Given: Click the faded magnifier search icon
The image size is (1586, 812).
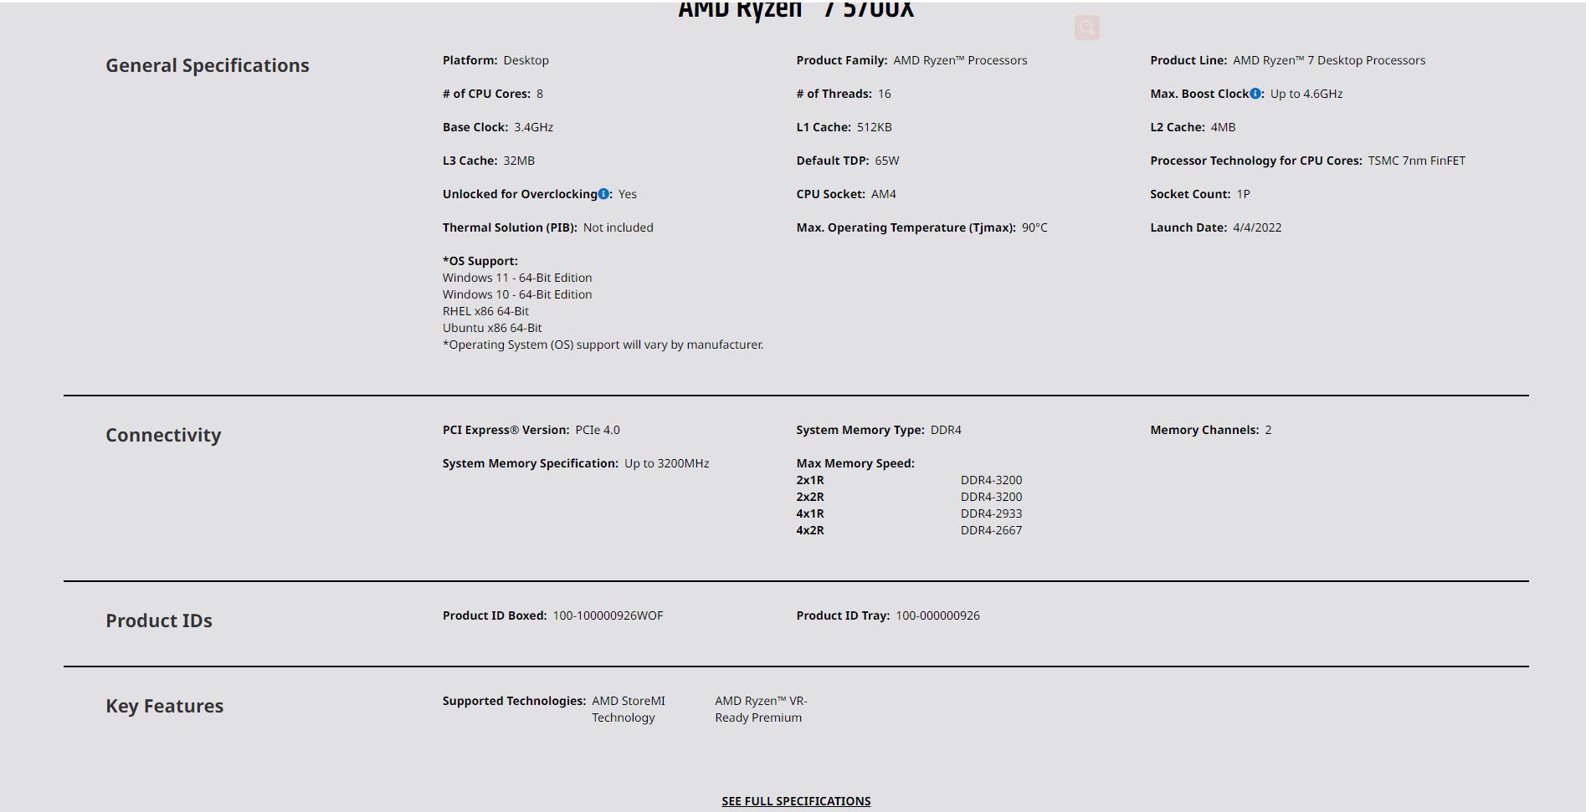Looking at the screenshot, I should tap(1086, 28).
